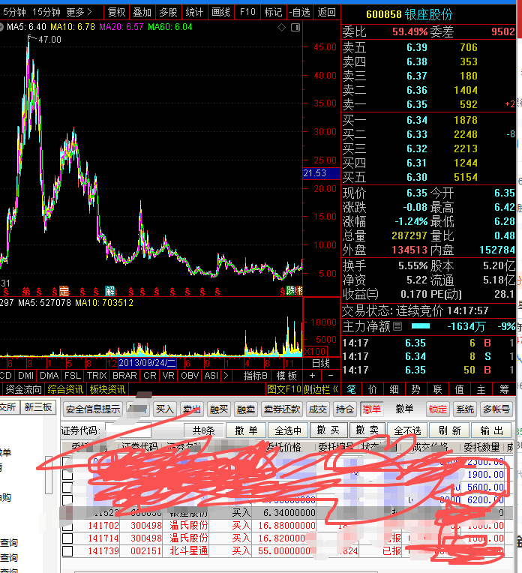Collapse the 侧边栏 sidebar
Screen dimensions: 522x573
click(x=321, y=389)
